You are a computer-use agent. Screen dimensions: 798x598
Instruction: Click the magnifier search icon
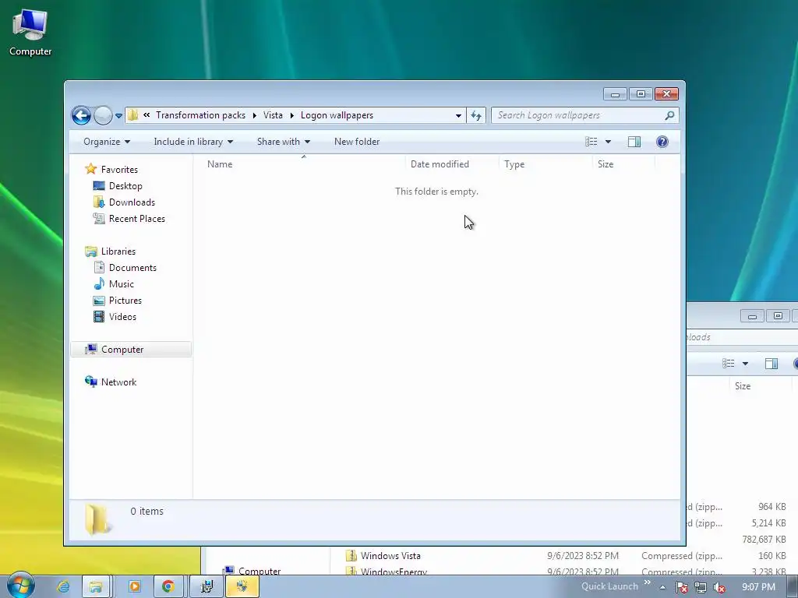click(669, 115)
